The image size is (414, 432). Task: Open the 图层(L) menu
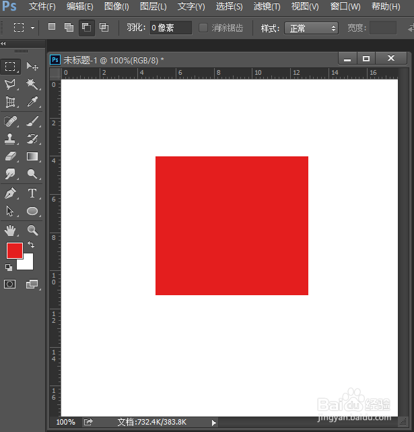pos(153,6)
